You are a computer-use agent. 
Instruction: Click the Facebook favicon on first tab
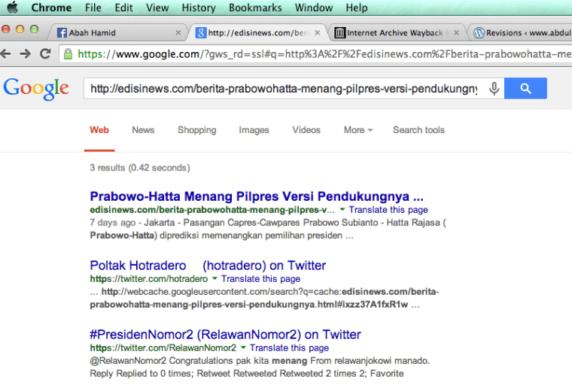(x=62, y=33)
